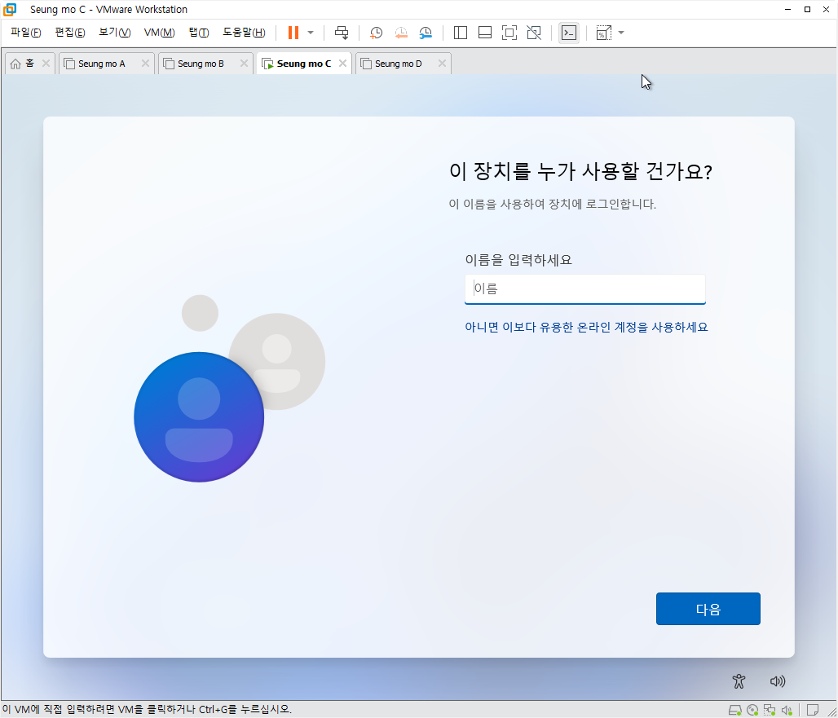
Task: Click the VMware Workstation title bar logo
Action: [10, 10]
